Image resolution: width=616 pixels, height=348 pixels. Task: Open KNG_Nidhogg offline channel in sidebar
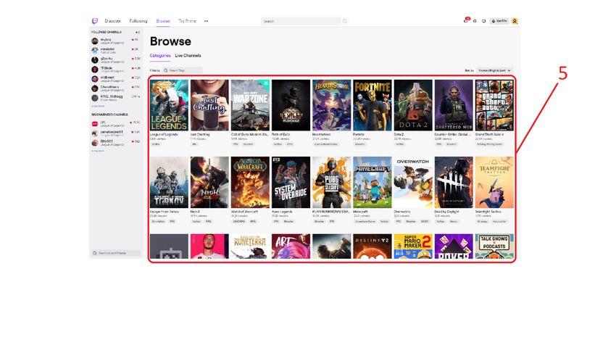(115, 98)
